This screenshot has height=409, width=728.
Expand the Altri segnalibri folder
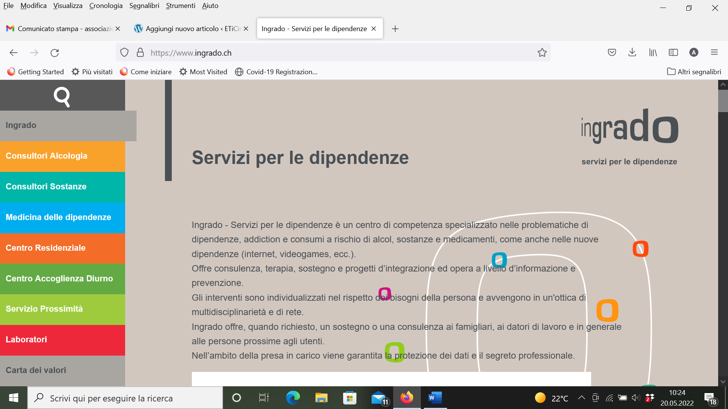point(694,72)
